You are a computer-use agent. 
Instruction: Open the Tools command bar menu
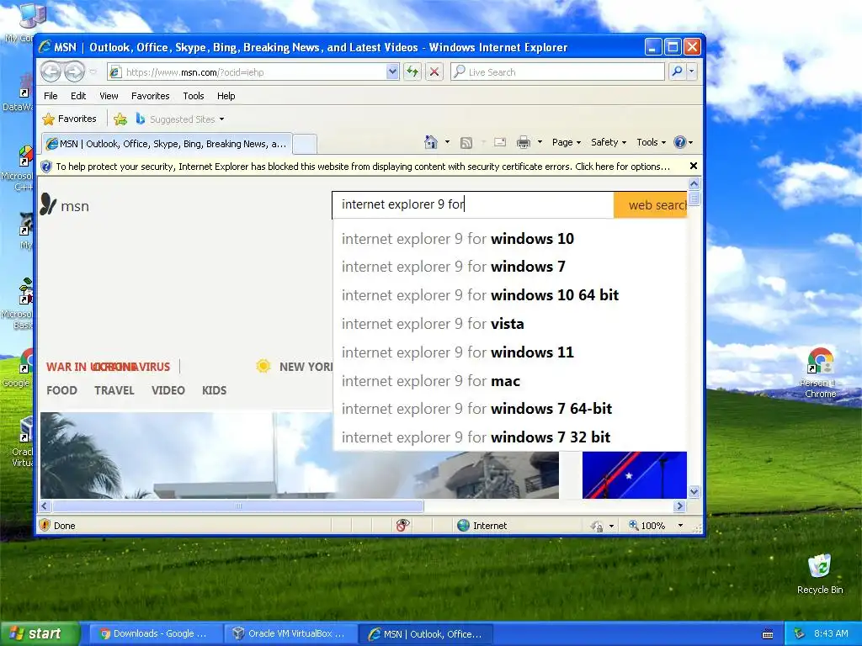coord(651,142)
